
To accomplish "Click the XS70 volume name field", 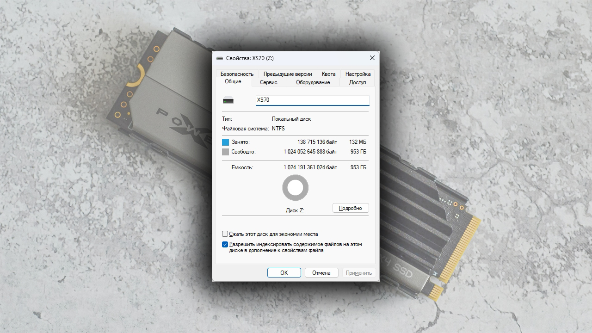I will (x=313, y=100).
